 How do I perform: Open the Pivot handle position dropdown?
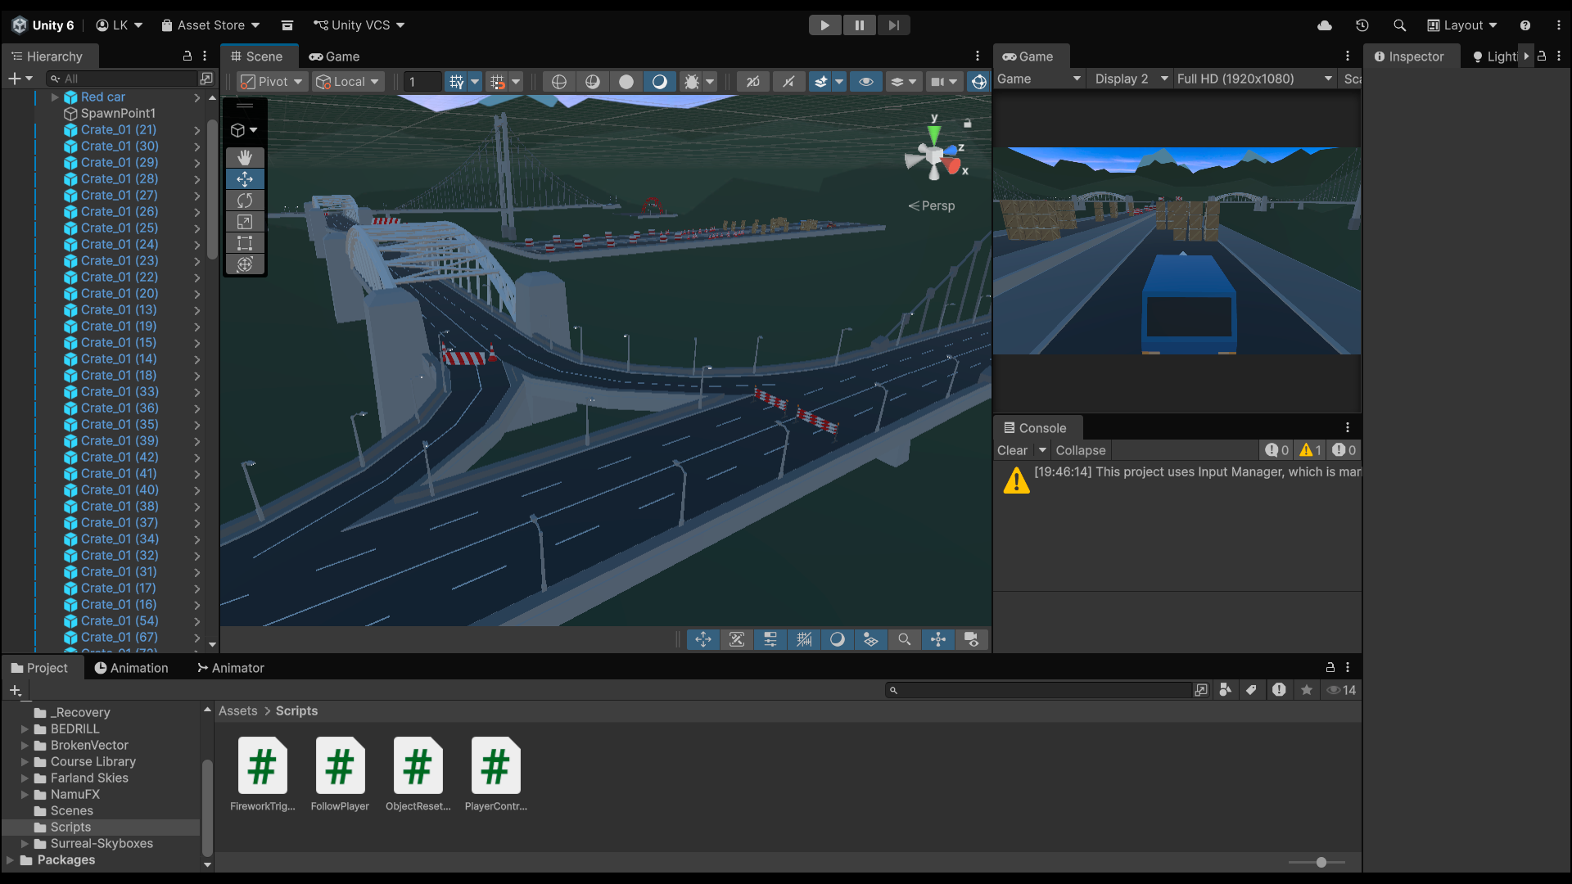pos(273,82)
